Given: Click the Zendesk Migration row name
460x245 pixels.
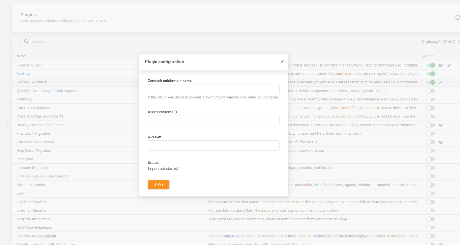Looking at the screenshot, I should pos(32,82).
